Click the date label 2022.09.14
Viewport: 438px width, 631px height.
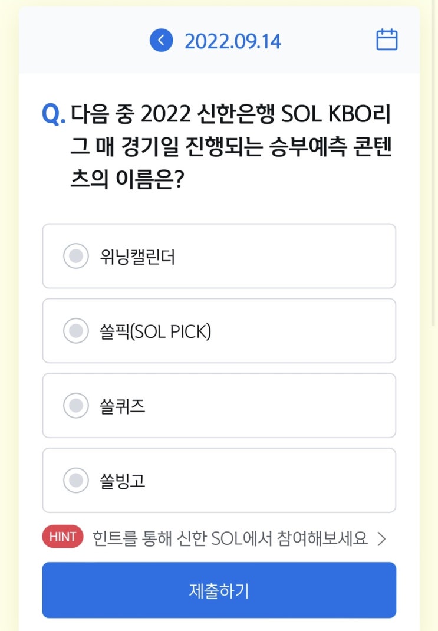tap(233, 41)
